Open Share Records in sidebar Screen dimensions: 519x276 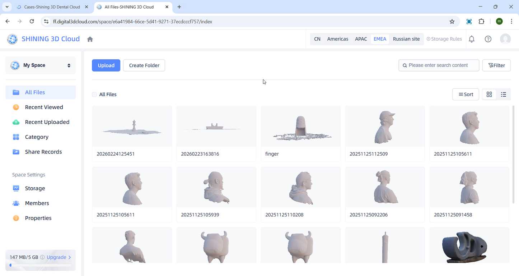[x=41, y=152]
